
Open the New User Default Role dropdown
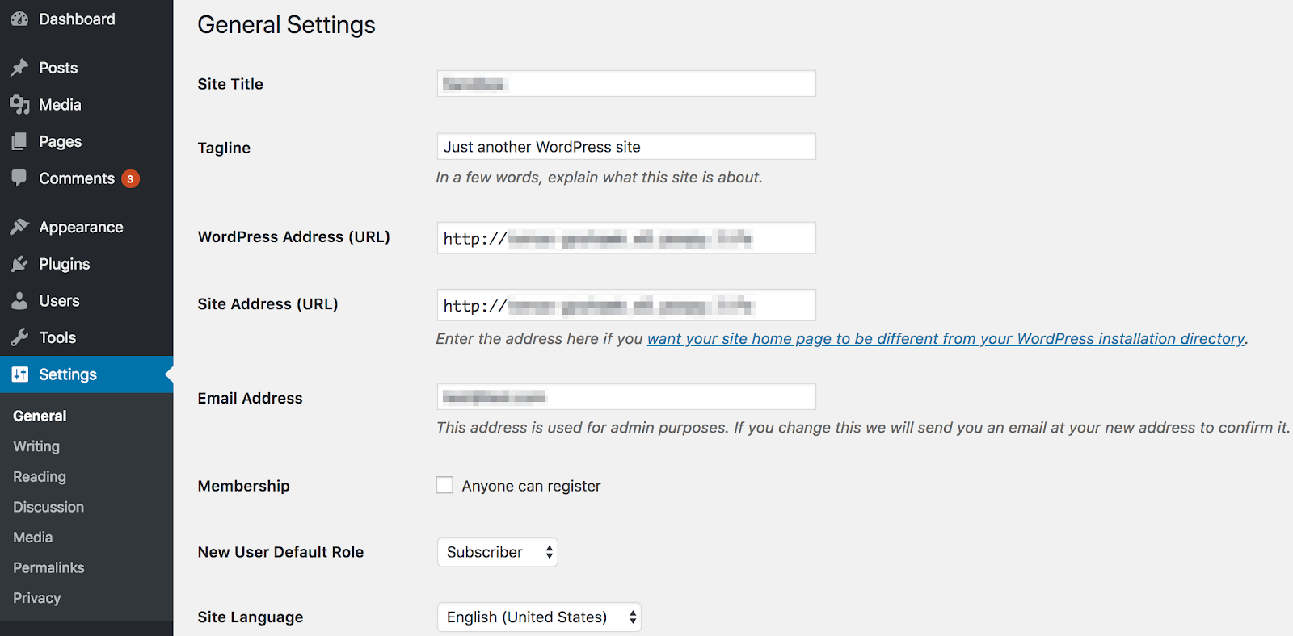[x=497, y=552]
